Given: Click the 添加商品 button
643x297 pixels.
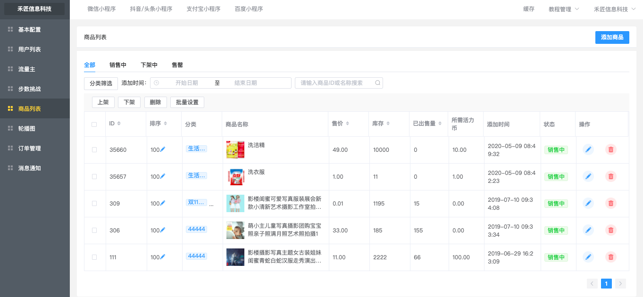Looking at the screenshot, I should pos(612,37).
